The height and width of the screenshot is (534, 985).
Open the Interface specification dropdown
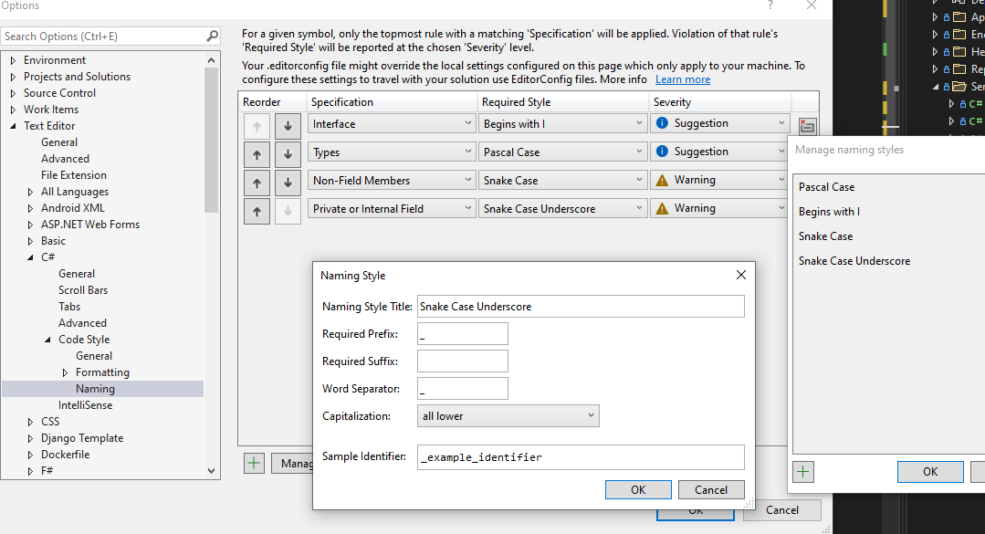pyautogui.click(x=392, y=124)
